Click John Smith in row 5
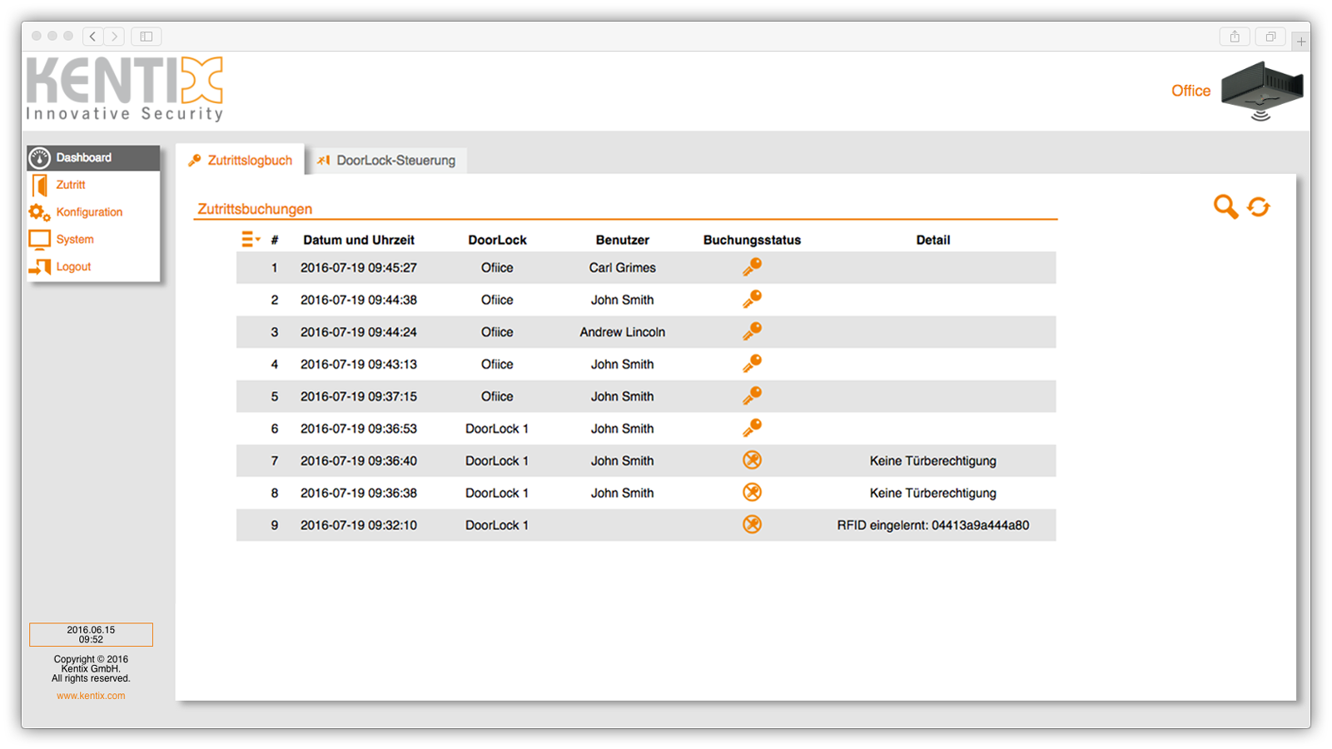Viewport: 1332px width, 749px height. click(x=622, y=396)
